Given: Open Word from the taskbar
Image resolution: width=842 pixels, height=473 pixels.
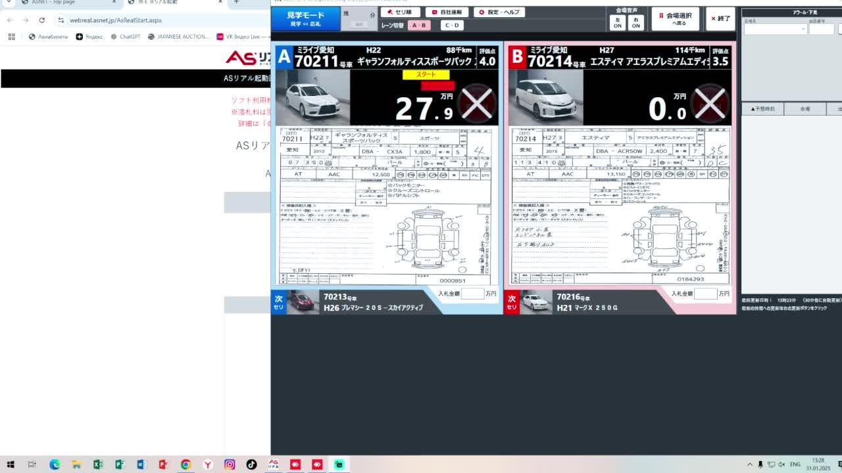Looking at the screenshot, I should click(x=141, y=464).
